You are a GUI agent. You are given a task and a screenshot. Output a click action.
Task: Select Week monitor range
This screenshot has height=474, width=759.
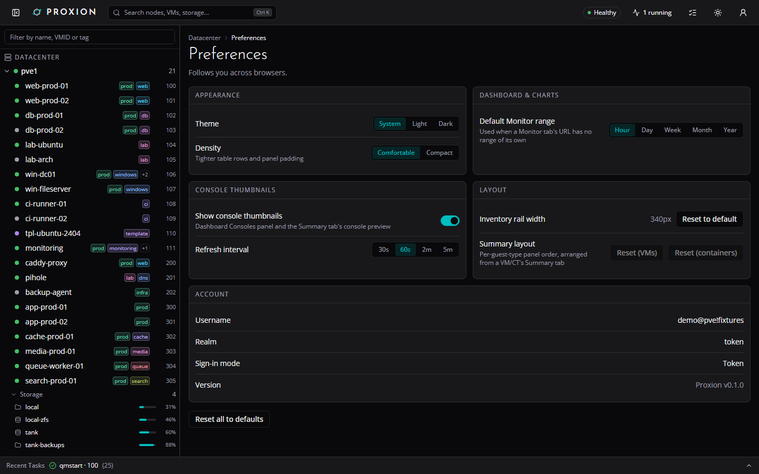[x=673, y=130]
